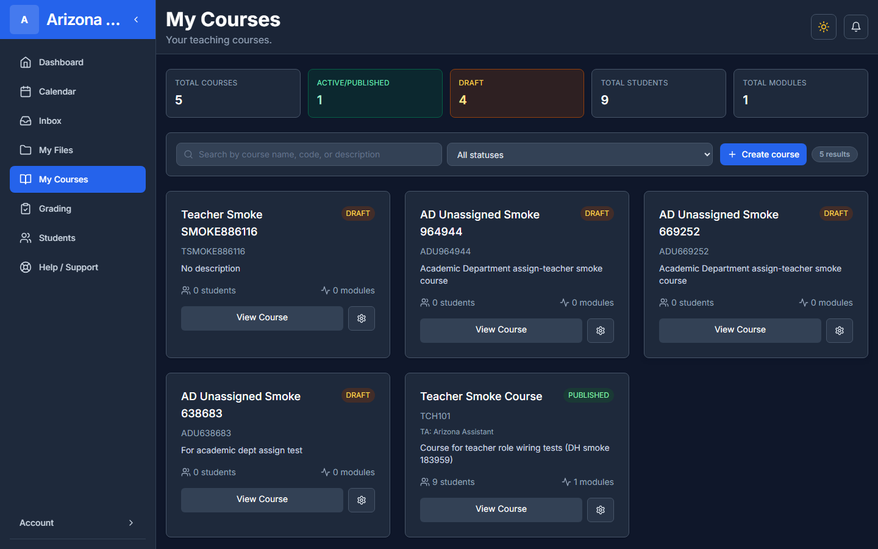View Course for AD Unassigned Smoke 964944

501,331
